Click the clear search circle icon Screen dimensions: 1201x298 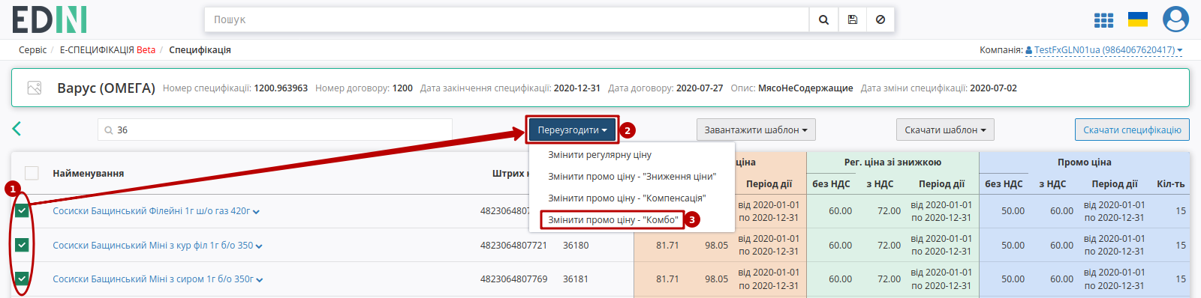coord(880,19)
